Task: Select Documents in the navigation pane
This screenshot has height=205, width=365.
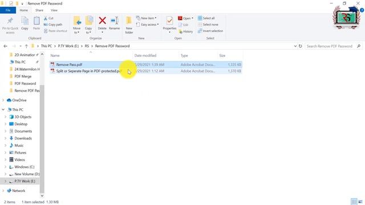Action: pyautogui.click(x=23, y=131)
